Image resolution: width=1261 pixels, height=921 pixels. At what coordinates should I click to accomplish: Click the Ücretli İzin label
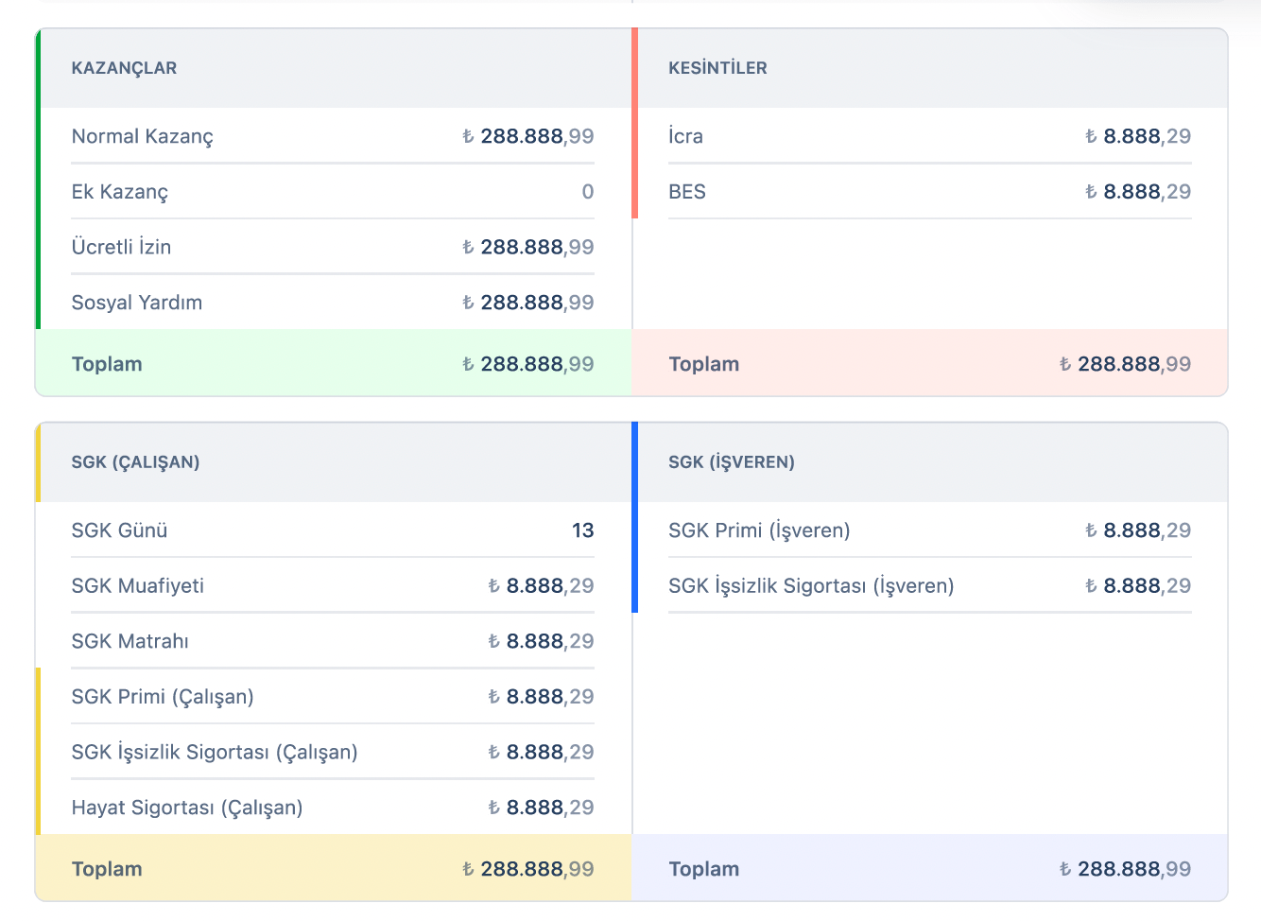pos(121,248)
